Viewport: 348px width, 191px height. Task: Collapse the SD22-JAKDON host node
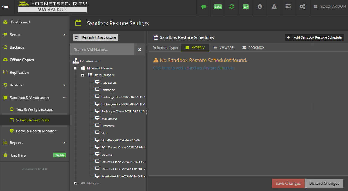tap(83, 76)
